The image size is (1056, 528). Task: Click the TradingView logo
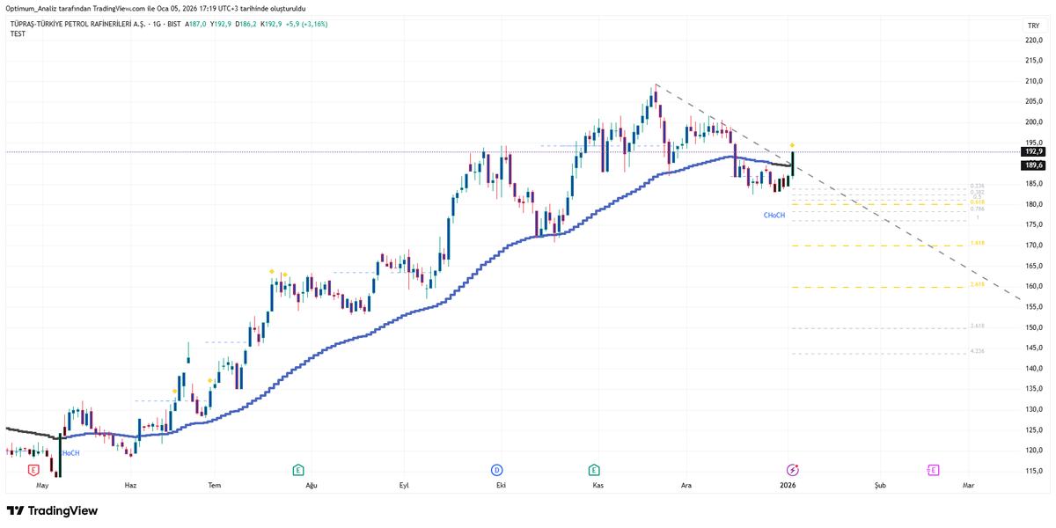pos(52,510)
